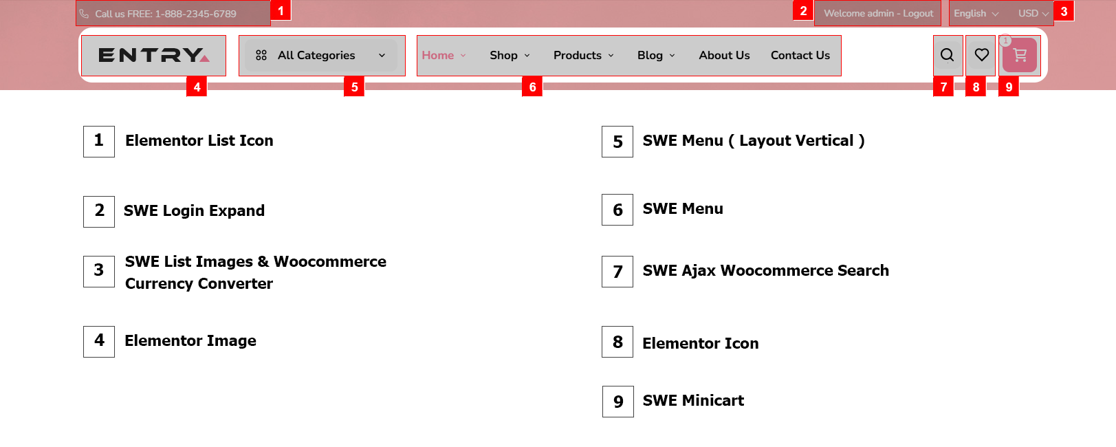This screenshot has height=447, width=1116.
Task: Go to the Home menu item
Action: point(438,55)
